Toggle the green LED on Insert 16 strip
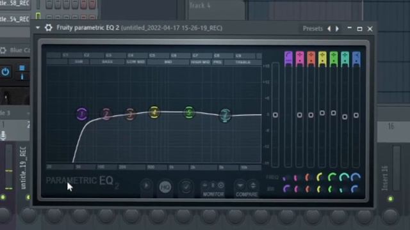 390,199
